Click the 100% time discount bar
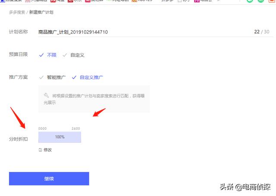This screenshot has height=196, width=276. click(x=60, y=137)
